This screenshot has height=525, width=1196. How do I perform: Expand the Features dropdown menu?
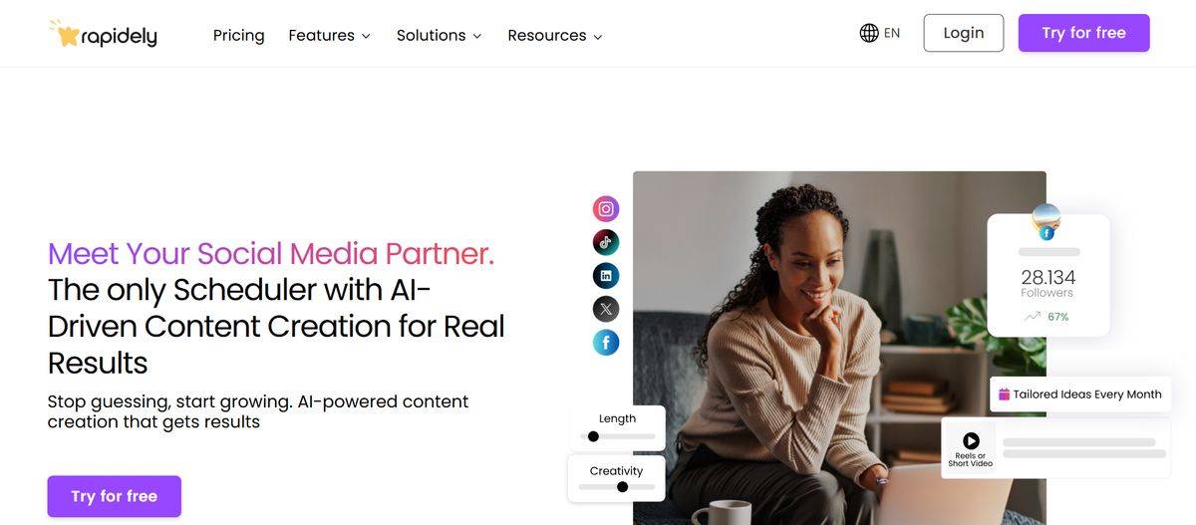(x=330, y=35)
